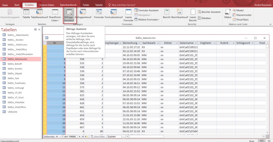Create a new Tabelle from the ribbon

tap(26, 14)
